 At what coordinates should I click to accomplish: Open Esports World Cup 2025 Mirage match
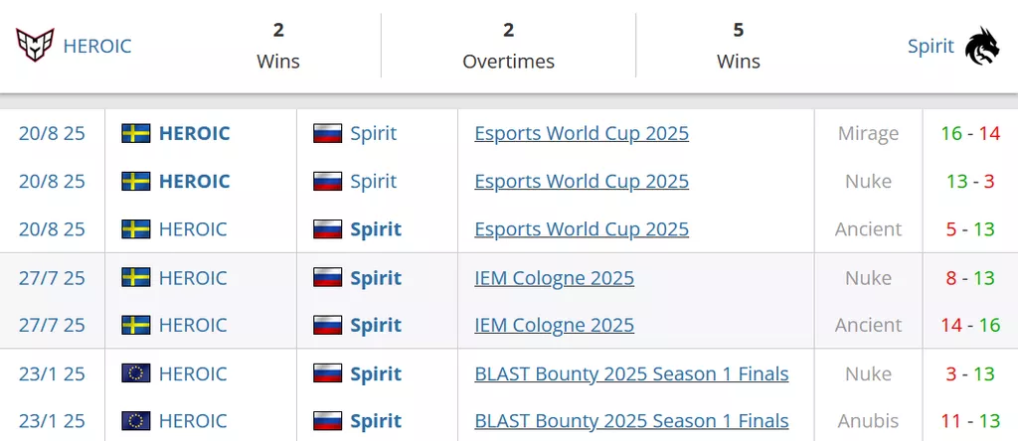pyautogui.click(x=582, y=133)
